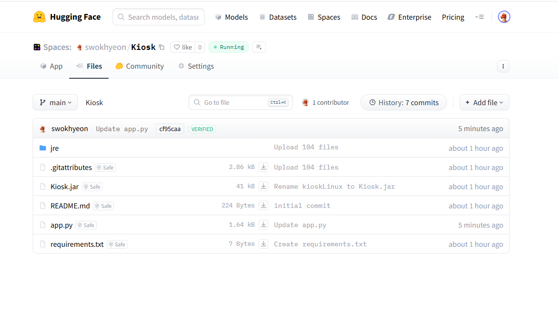
Task: Click the Kiosk.jar file page icon
Action: click(x=43, y=186)
